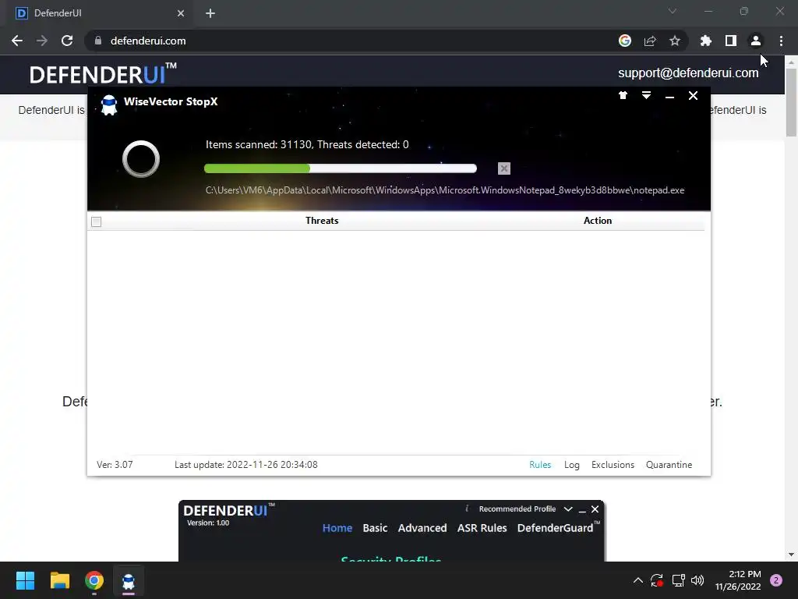
Task: Open a new Chrome tab
Action: coord(210,13)
